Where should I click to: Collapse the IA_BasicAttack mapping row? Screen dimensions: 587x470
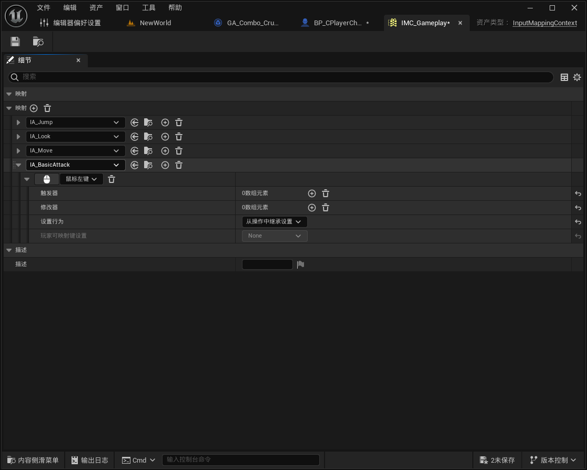pyautogui.click(x=18, y=165)
